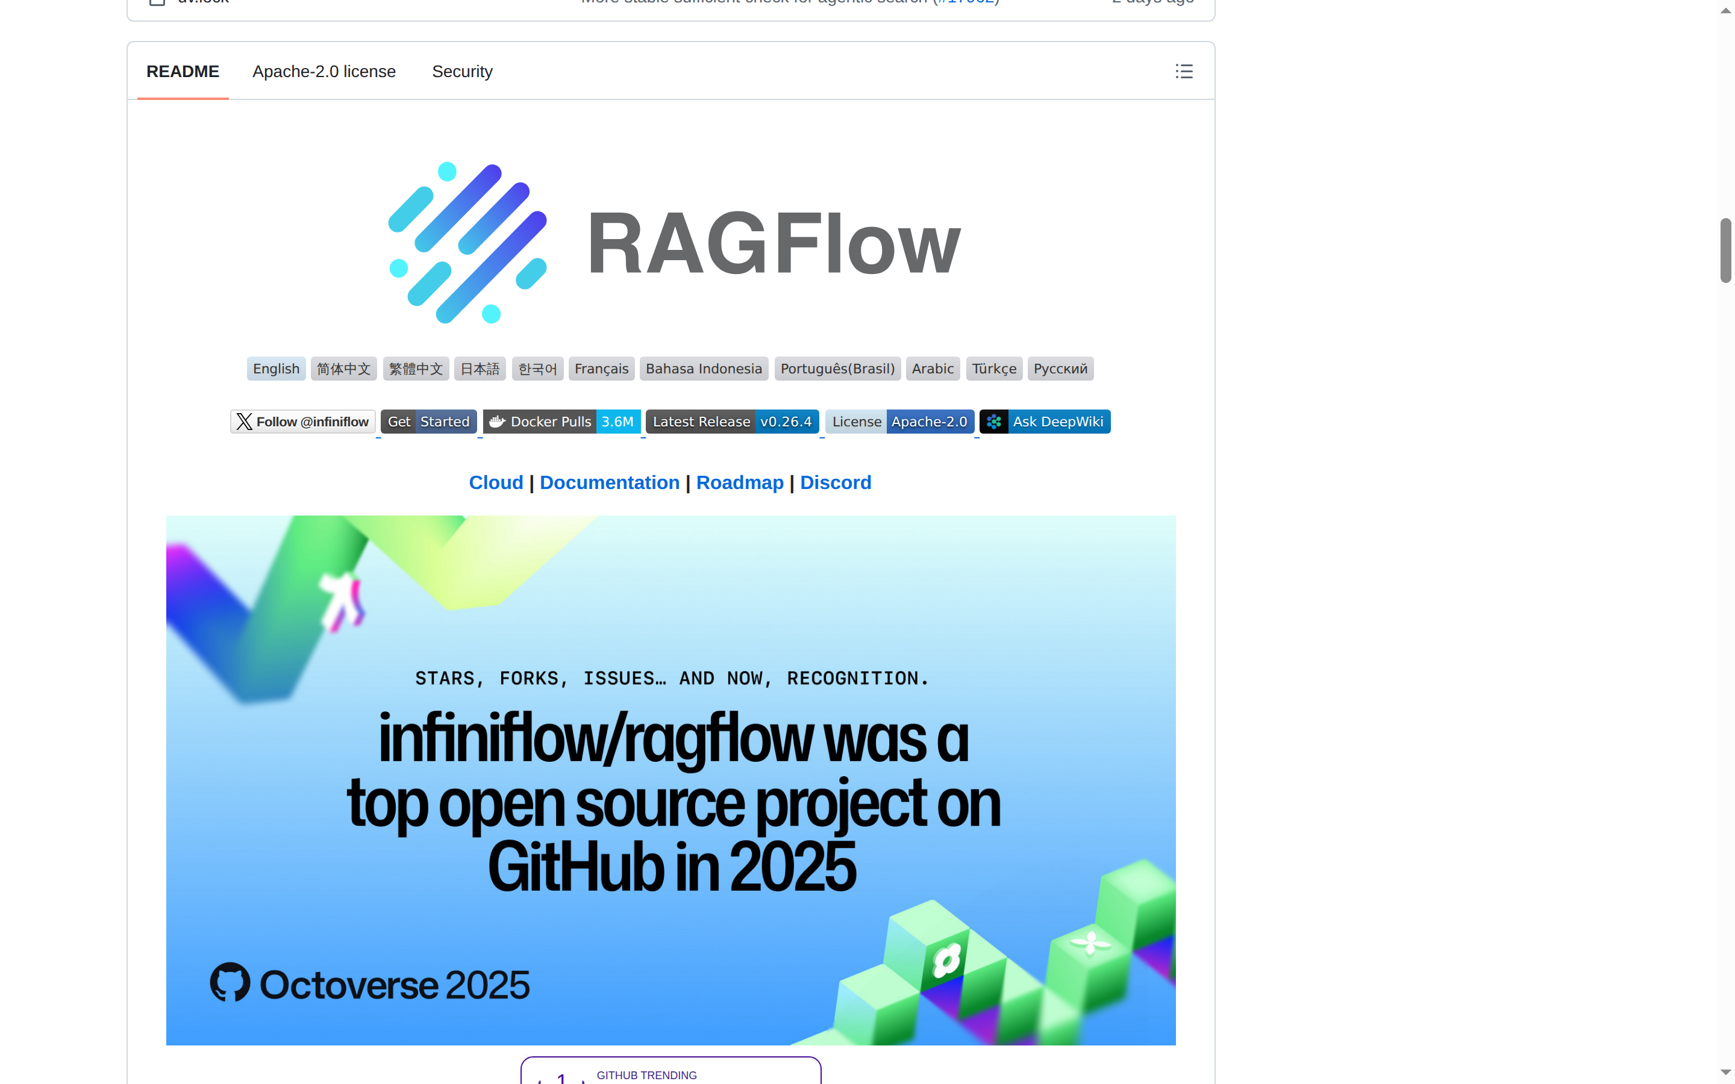The height and width of the screenshot is (1084, 1735).
Task: Click the scrollbar down arrow
Action: click(1726, 1073)
